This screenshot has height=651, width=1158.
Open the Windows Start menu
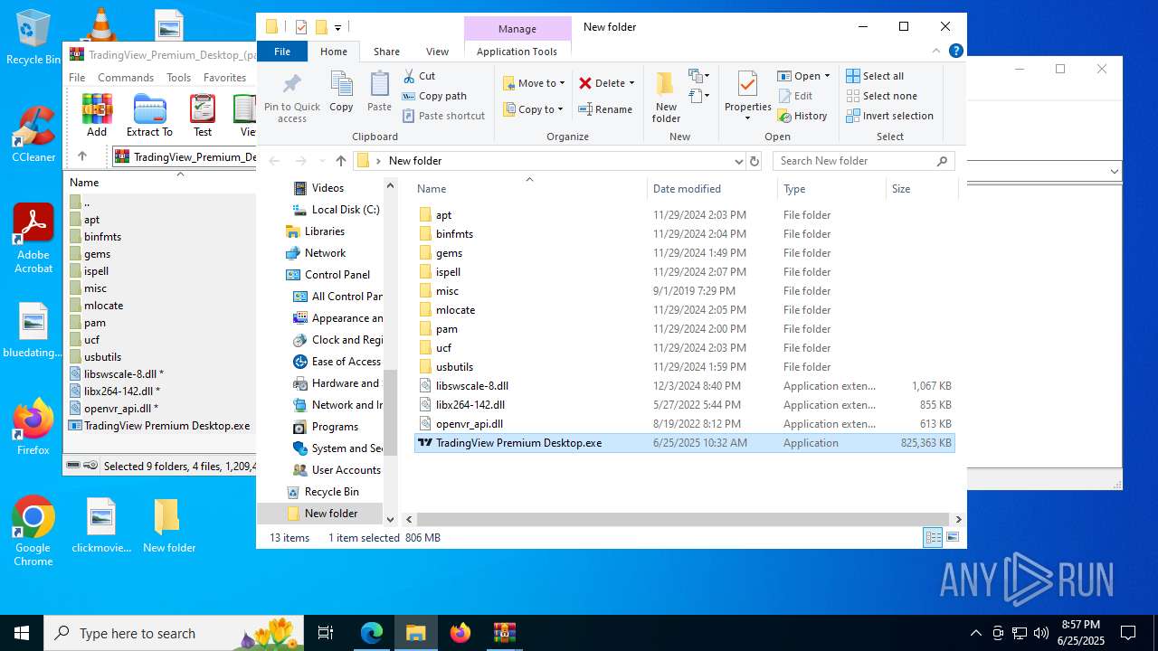pyautogui.click(x=21, y=633)
